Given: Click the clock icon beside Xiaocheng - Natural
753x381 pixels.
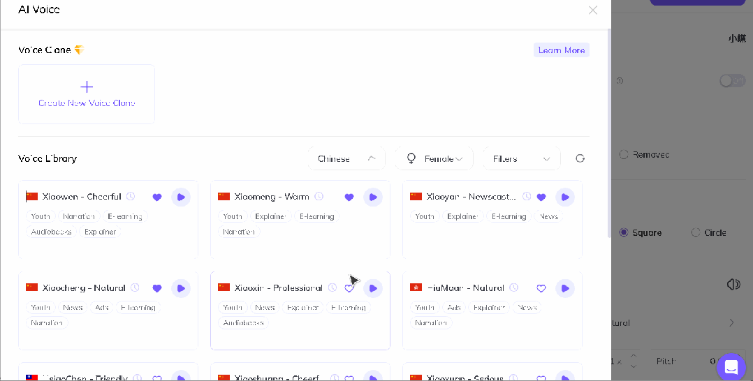Looking at the screenshot, I should point(135,287).
